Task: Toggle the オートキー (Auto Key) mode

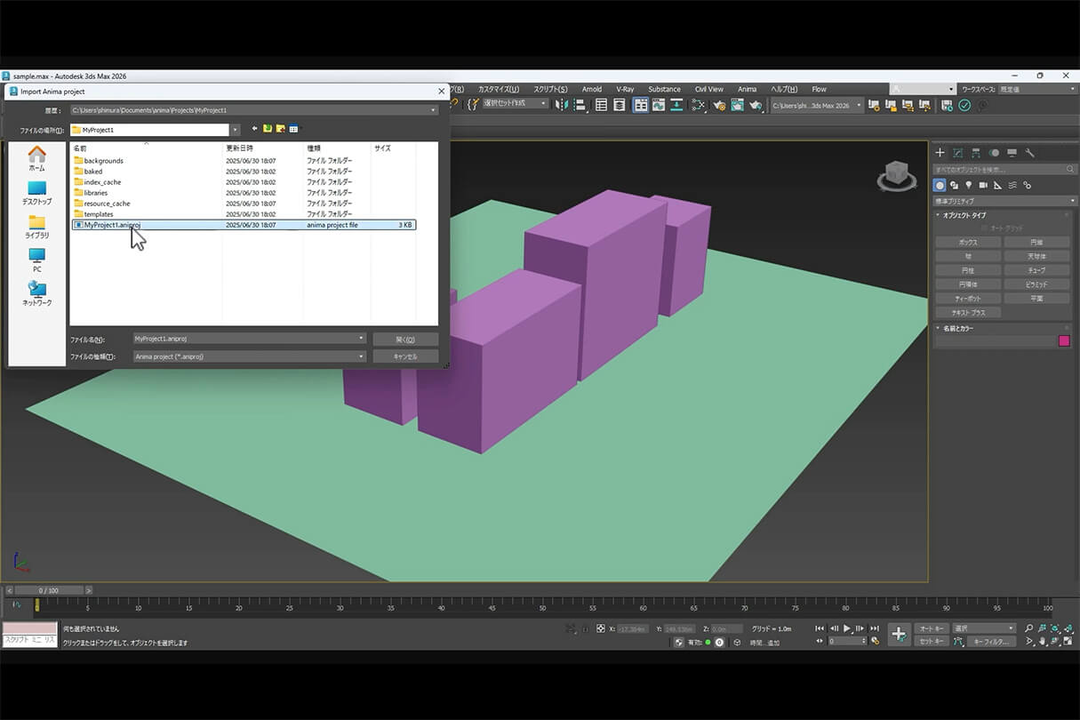Action: pos(931,628)
